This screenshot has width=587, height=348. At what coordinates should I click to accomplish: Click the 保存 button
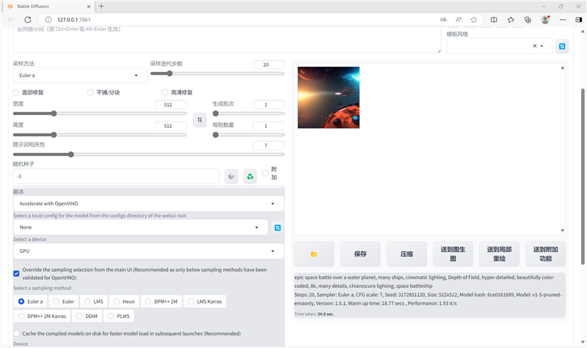pos(360,254)
